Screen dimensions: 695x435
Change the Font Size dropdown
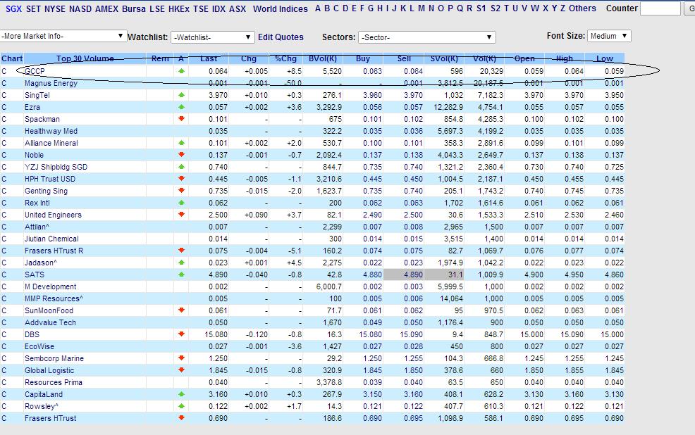[x=609, y=36]
